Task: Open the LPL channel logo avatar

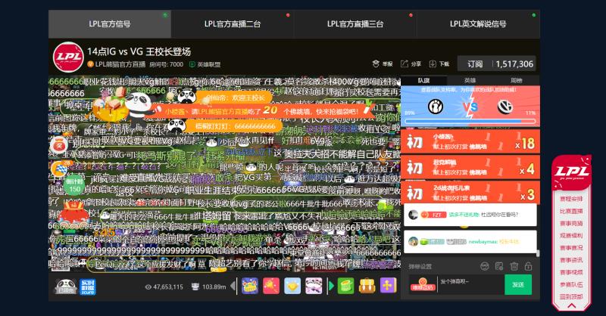Action: tap(68, 57)
